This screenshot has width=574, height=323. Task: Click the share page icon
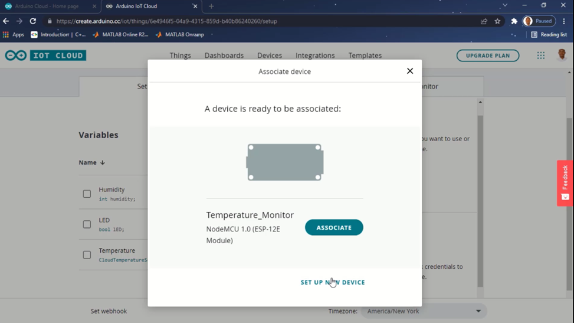click(484, 21)
